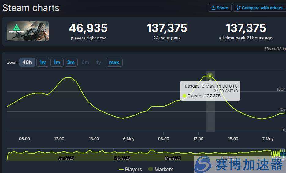Screen dimensions: 286x173
Task: Click the 22:00 GMT+8 tooltip text
Action: 226,91
